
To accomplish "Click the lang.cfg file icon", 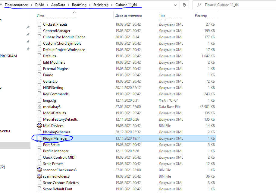I will click(x=39, y=100).
